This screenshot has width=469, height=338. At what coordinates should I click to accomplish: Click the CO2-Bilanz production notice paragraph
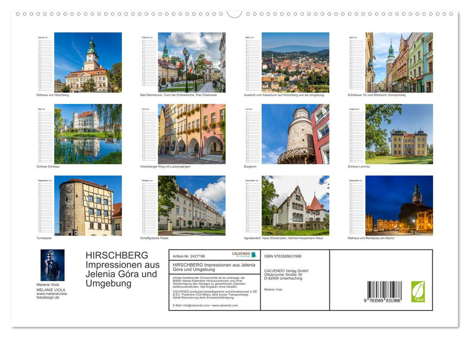(215, 295)
